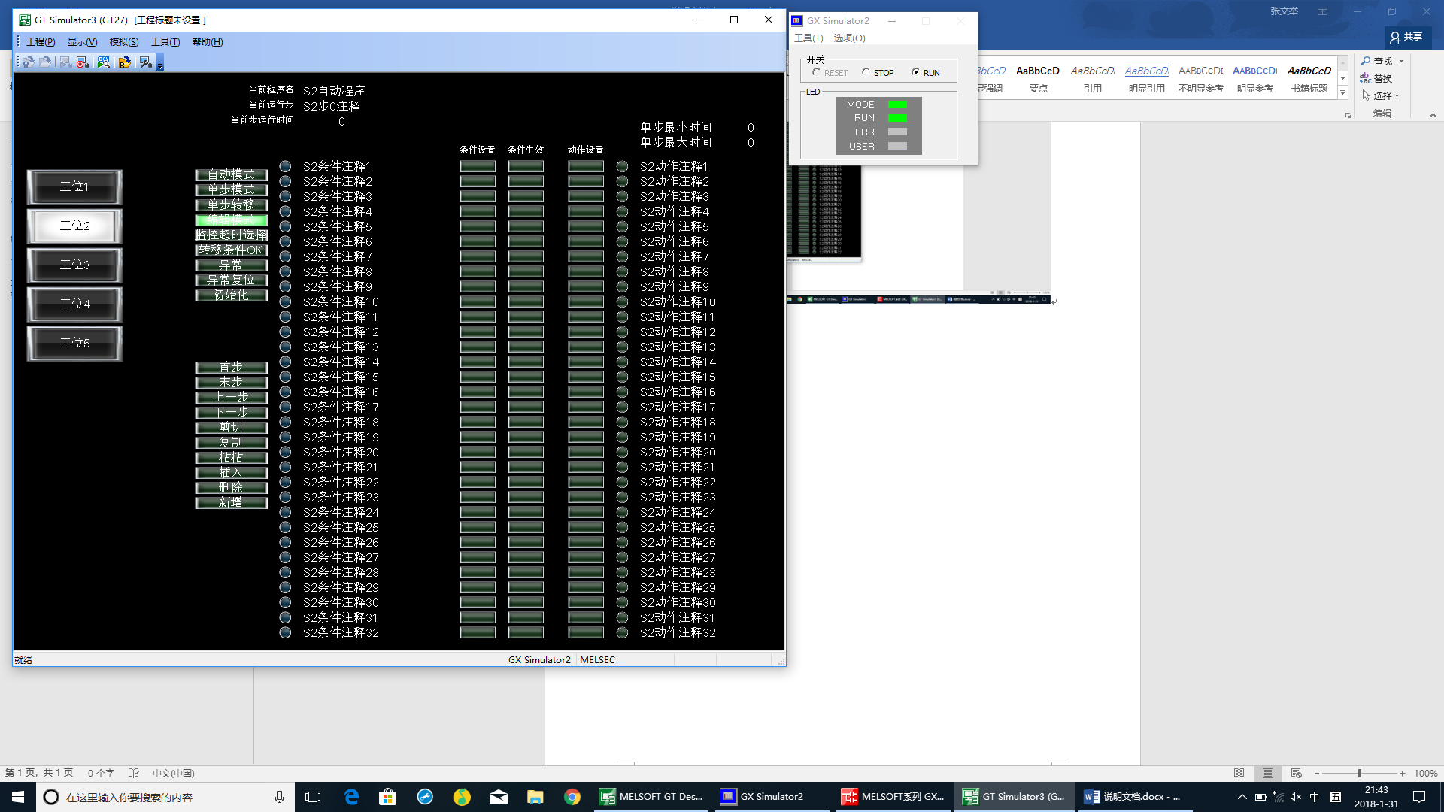Open the 模拟(S) menu
Viewport: 1444px width, 812px height.
click(x=123, y=42)
